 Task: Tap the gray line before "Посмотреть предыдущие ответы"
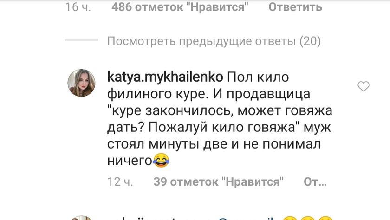[x=81, y=40]
